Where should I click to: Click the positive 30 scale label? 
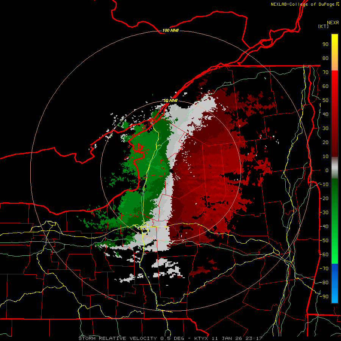click(325, 128)
